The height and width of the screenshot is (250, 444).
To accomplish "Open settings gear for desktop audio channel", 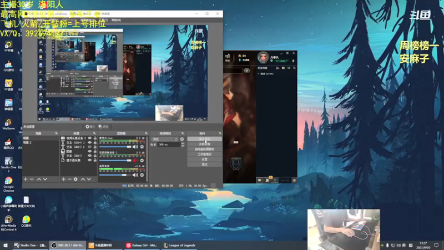I will (142, 175).
